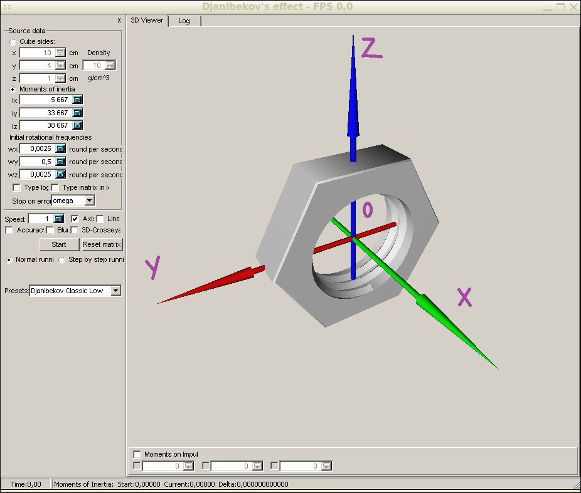This screenshot has width=581, height=493.
Task: Click the Reset matrix button
Action: tap(102, 244)
